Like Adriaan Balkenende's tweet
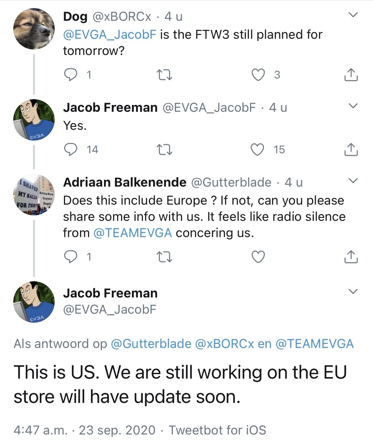Image resolution: width=373 pixels, height=448 pixels. [x=258, y=256]
